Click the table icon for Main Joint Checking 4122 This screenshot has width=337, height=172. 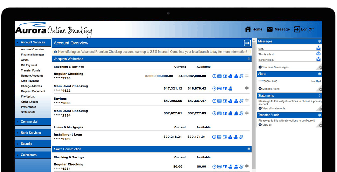point(220,88)
